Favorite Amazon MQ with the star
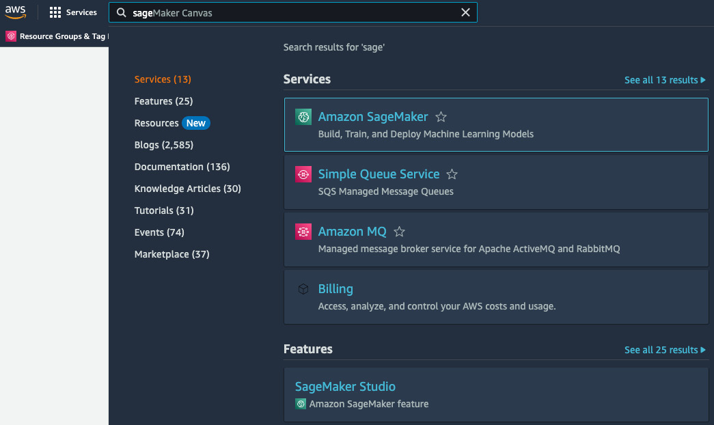The height and width of the screenshot is (425, 714). (399, 232)
